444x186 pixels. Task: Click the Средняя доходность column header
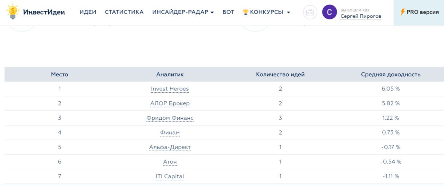click(x=391, y=74)
